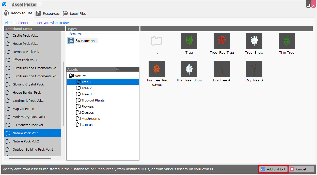Switch to the Local Files tab

(x=75, y=13)
